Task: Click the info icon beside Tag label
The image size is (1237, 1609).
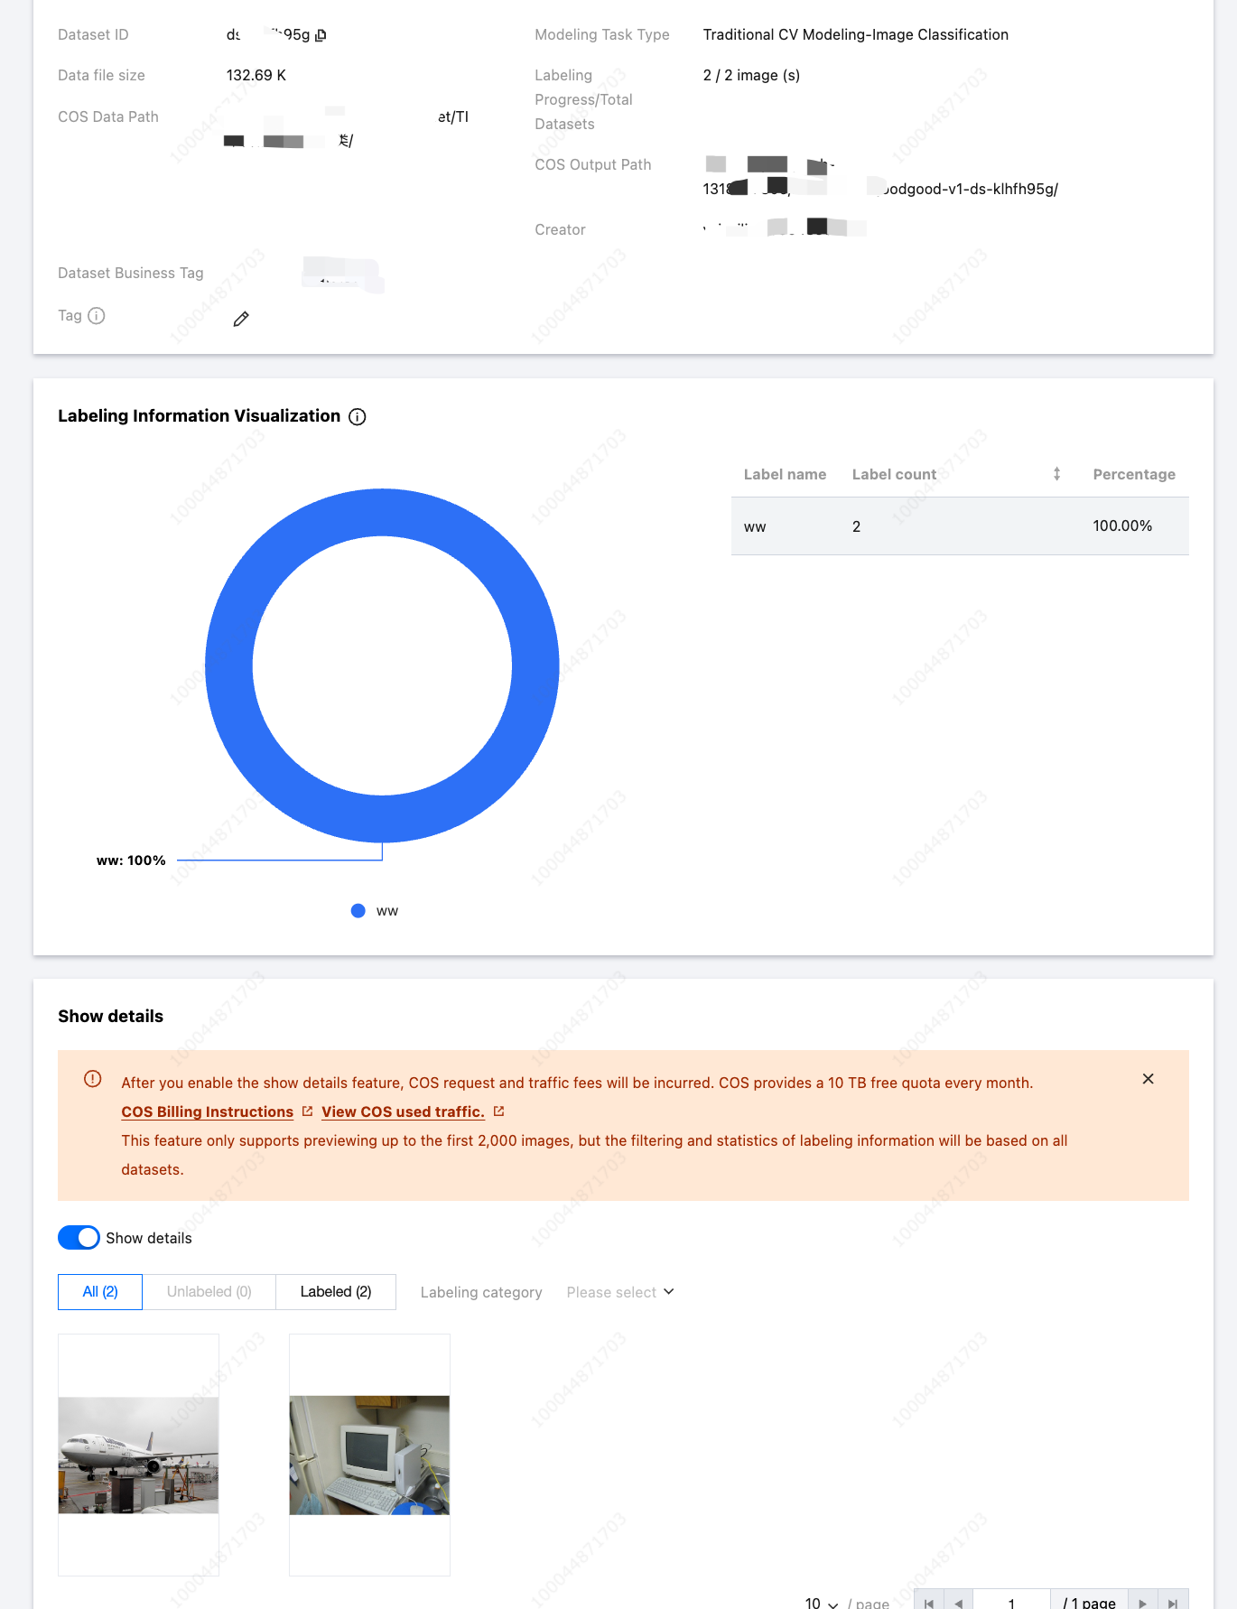Action: click(x=97, y=316)
